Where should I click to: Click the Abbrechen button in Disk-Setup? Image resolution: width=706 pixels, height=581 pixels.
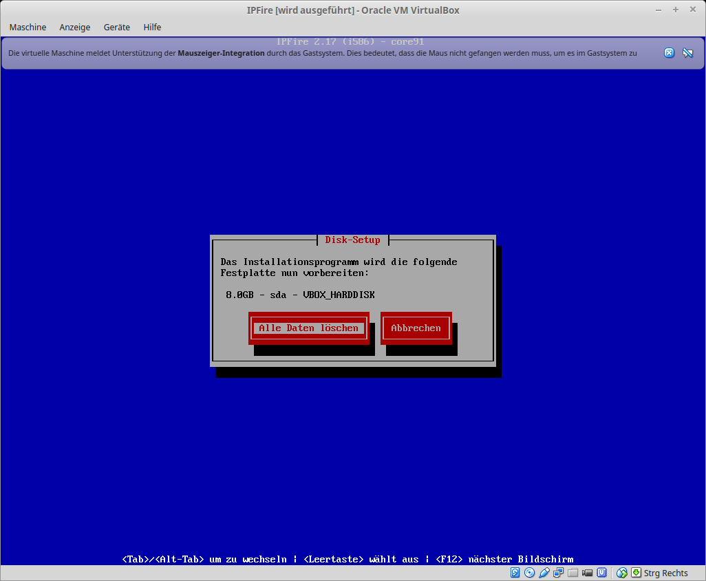(416, 328)
